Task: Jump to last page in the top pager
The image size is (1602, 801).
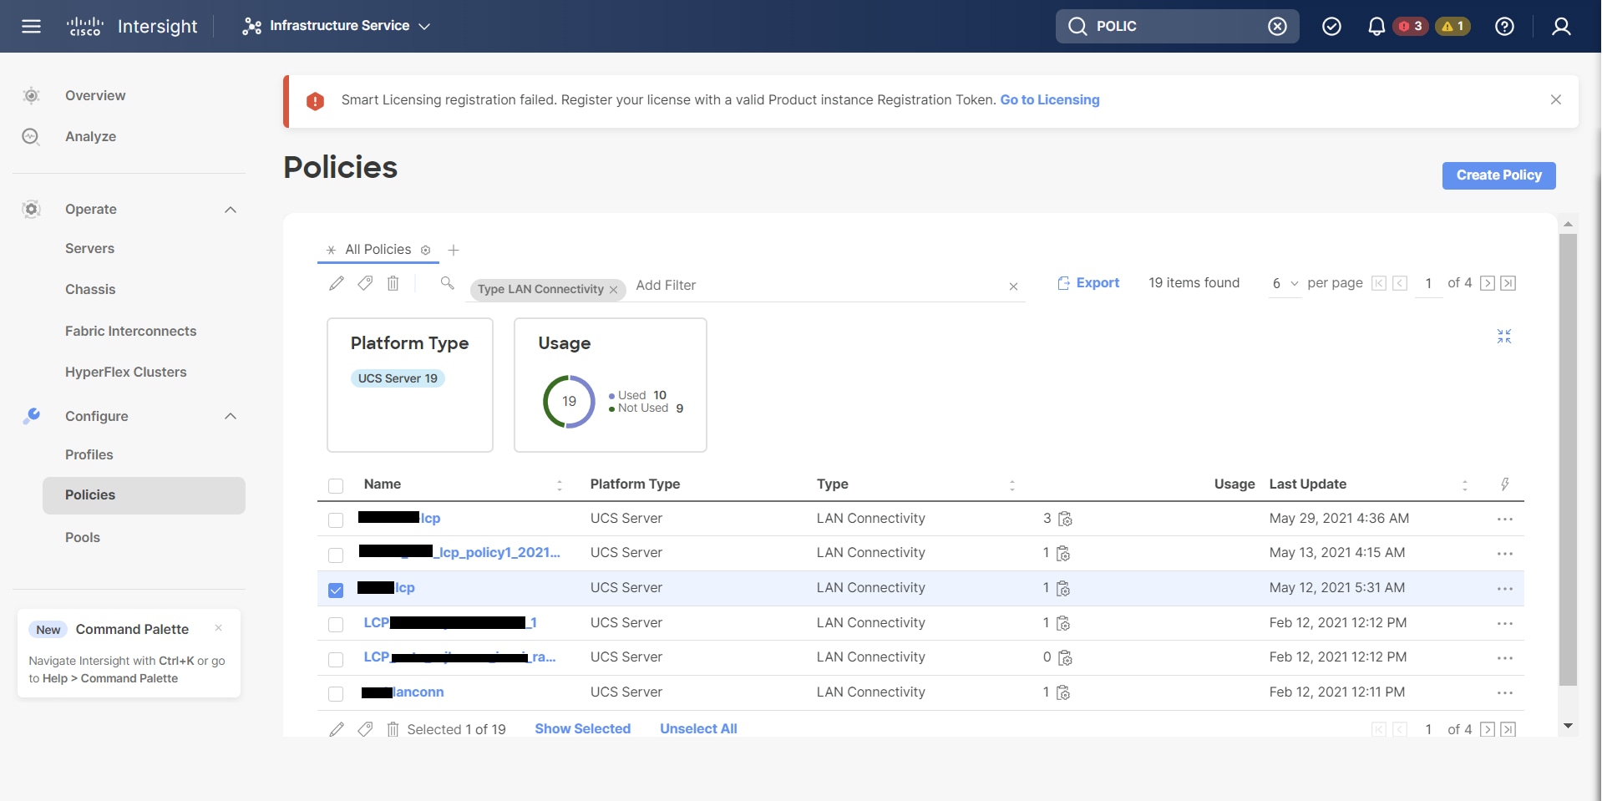Action: (1508, 283)
